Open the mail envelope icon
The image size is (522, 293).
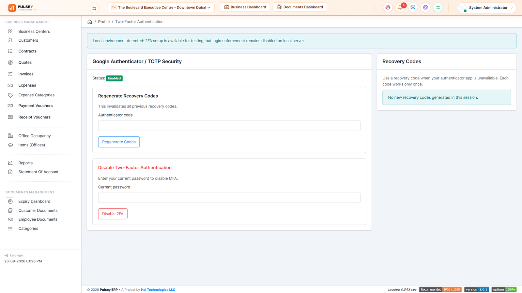(413, 7)
